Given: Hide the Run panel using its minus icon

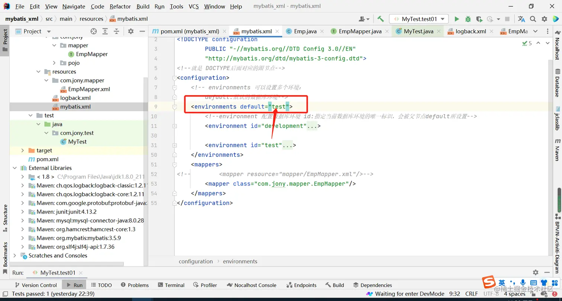Looking at the screenshot, I should click(547, 272).
